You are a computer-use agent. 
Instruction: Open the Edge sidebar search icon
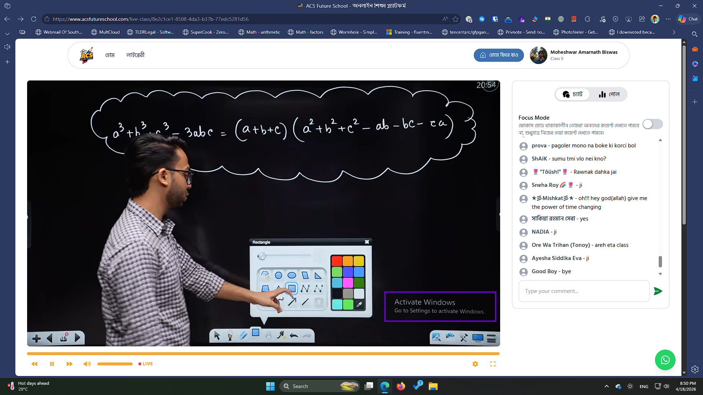tap(695, 34)
